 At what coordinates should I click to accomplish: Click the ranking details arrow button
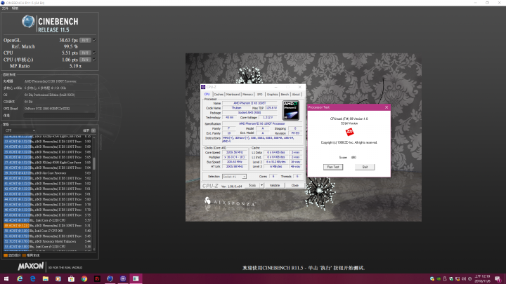(93, 130)
